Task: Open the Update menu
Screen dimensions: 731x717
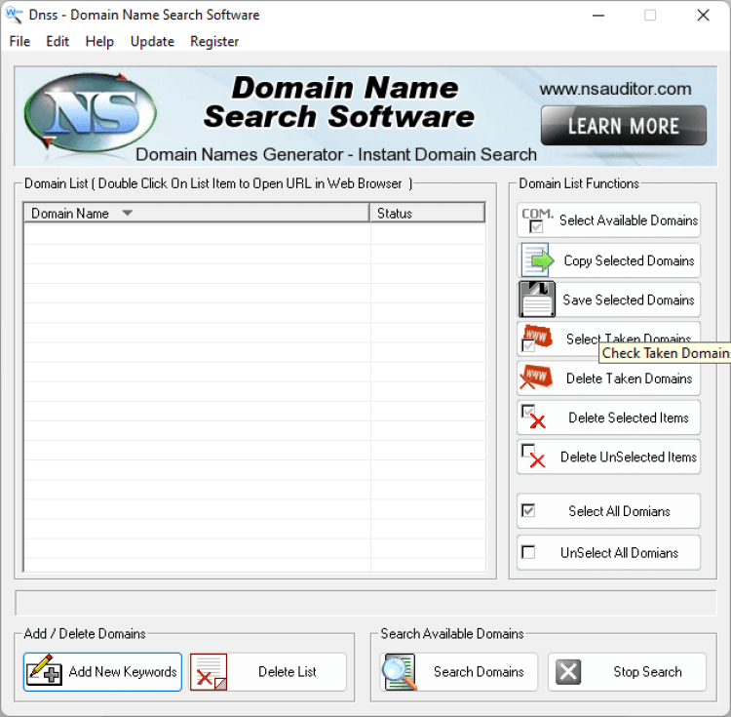Action: point(152,42)
